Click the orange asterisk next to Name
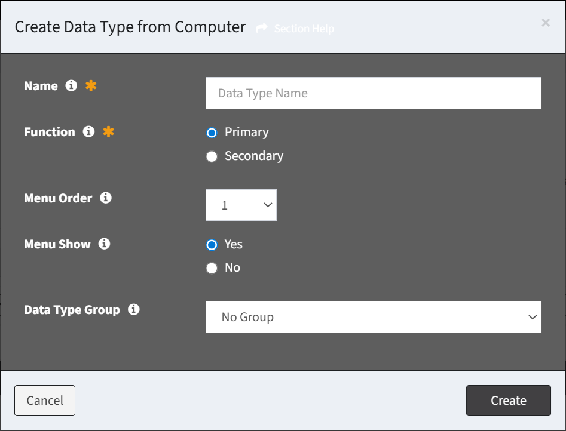566x431 pixels. point(91,85)
